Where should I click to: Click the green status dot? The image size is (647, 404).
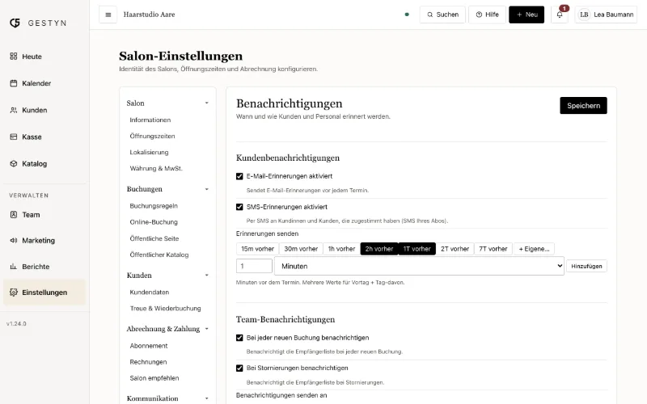click(407, 15)
